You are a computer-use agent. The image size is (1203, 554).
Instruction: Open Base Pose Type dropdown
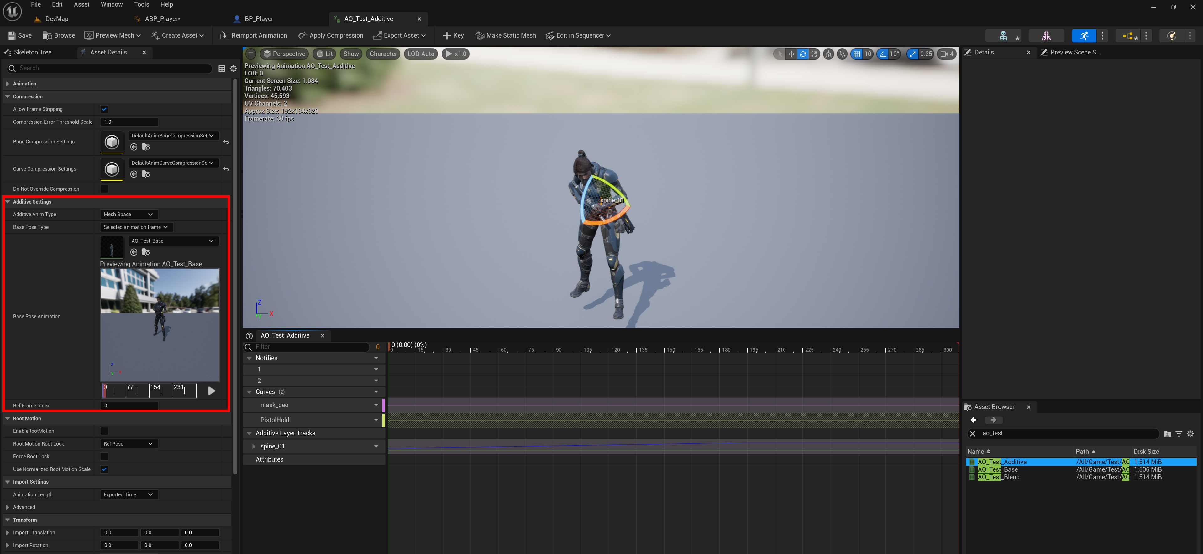[136, 227]
